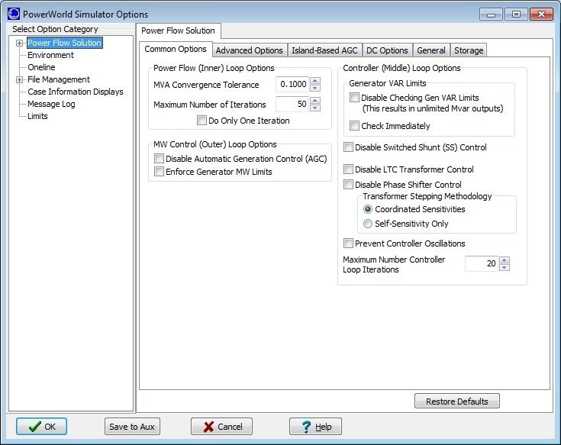561x445 pixels.
Task: Increase MVA Convergence Tolerance with up arrow
Action: (315, 80)
